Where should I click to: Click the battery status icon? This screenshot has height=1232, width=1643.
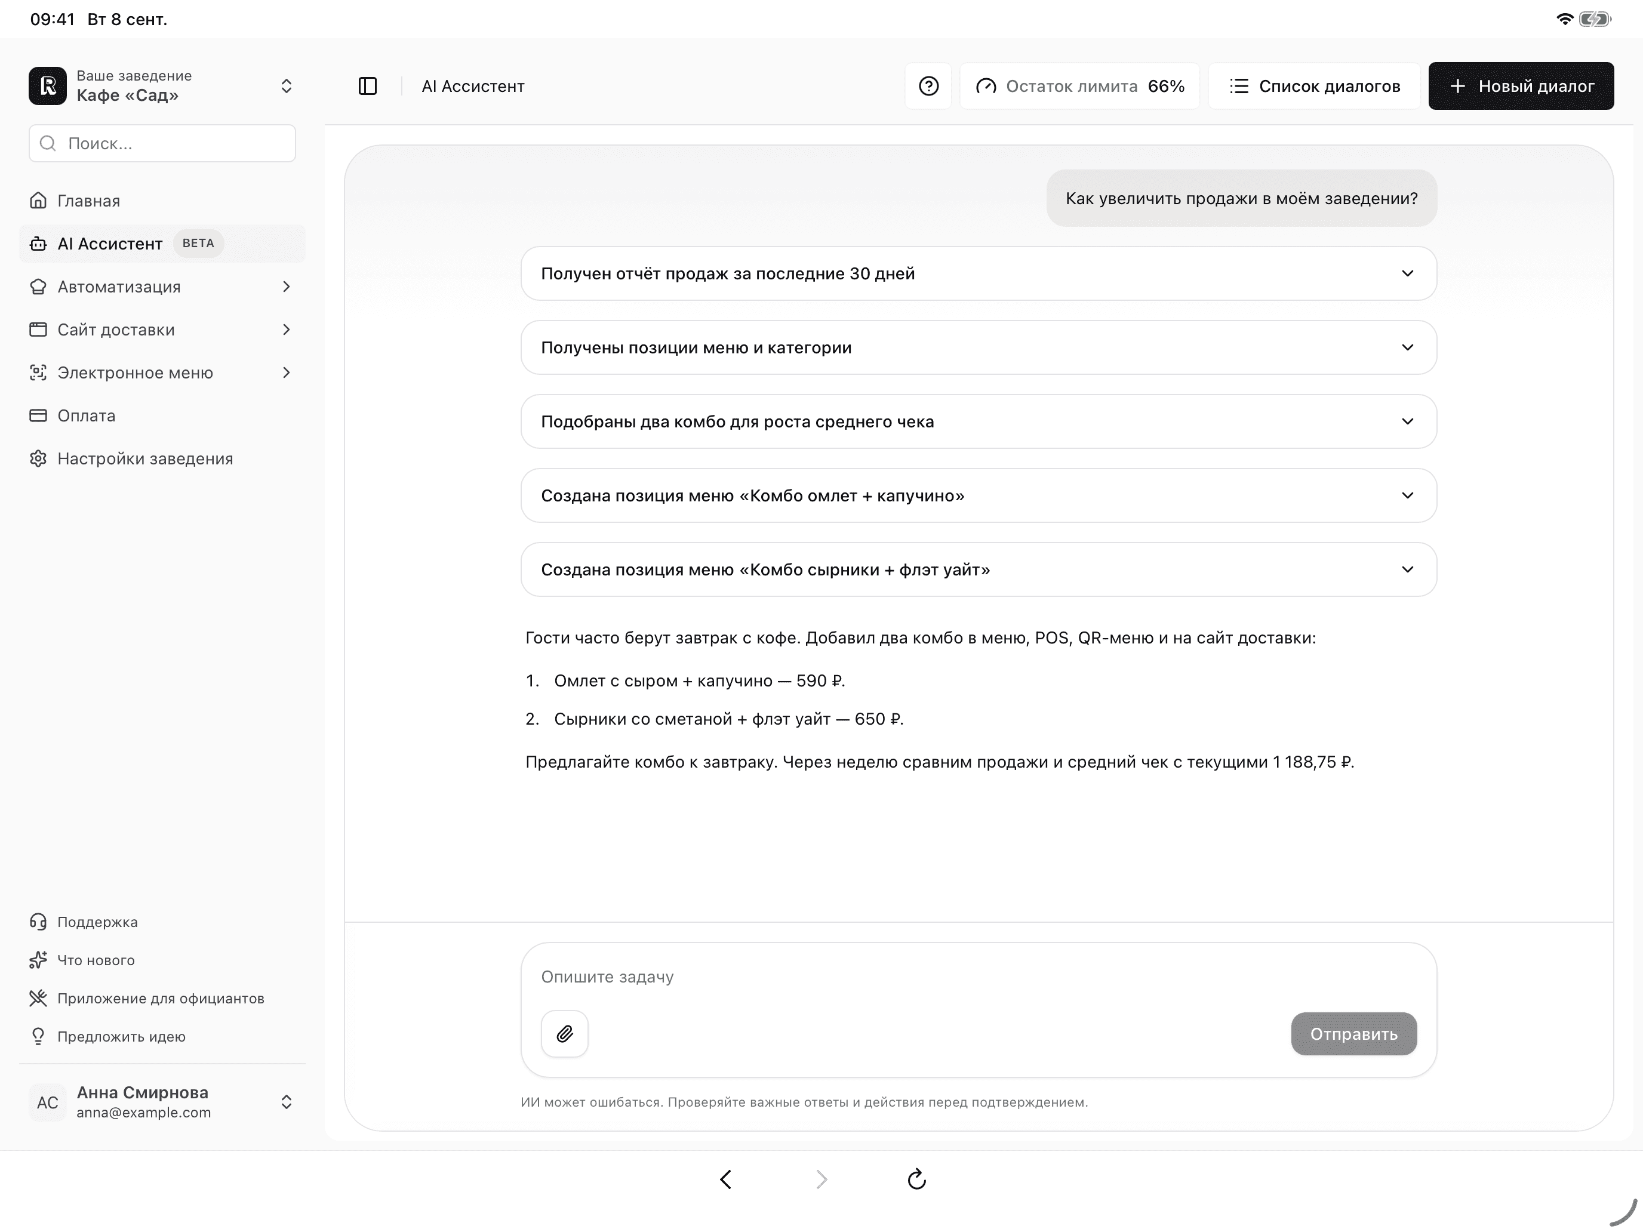coord(1594,19)
